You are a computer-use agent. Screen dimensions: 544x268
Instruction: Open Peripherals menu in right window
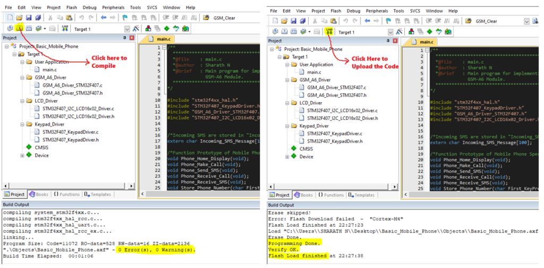coord(377,11)
